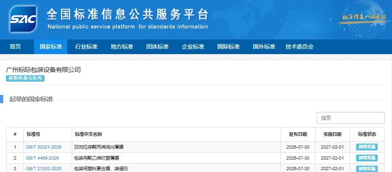Sort by 实施日期 column header
392x172 pixels.
333,134
